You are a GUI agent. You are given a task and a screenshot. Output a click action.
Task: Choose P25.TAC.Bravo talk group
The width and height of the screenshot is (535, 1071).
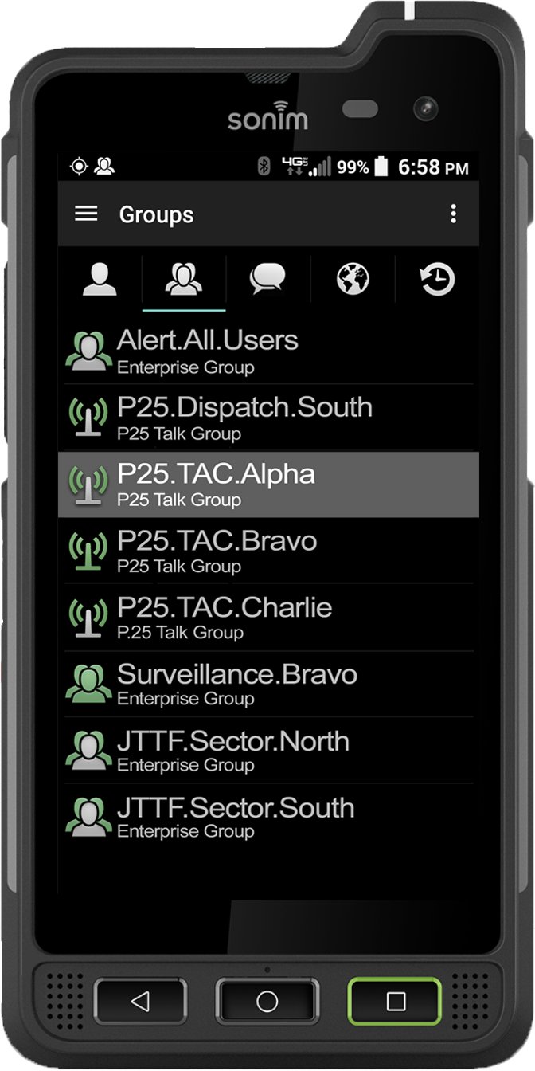click(268, 551)
